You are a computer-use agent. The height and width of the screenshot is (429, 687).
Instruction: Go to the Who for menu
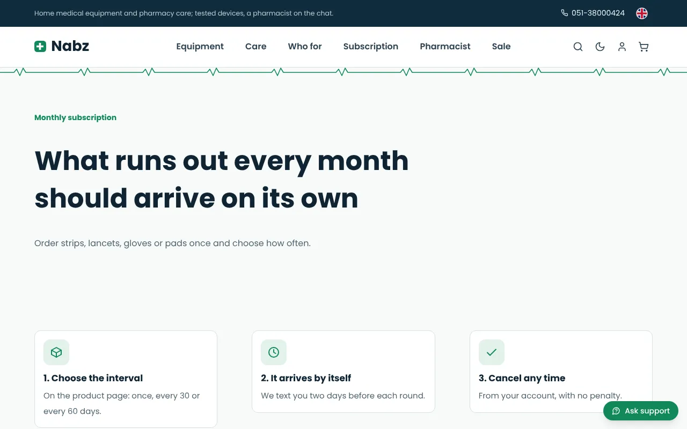pyautogui.click(x=305, y=47)
